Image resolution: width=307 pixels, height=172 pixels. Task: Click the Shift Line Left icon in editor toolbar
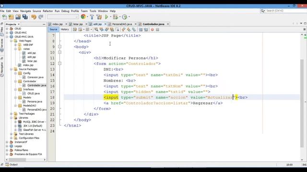tap(141, 30)
